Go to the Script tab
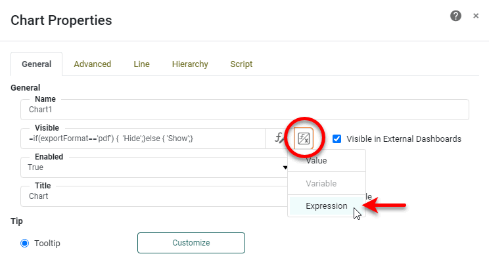The width and height of the screenshot is (489, 258). (241, 64)
